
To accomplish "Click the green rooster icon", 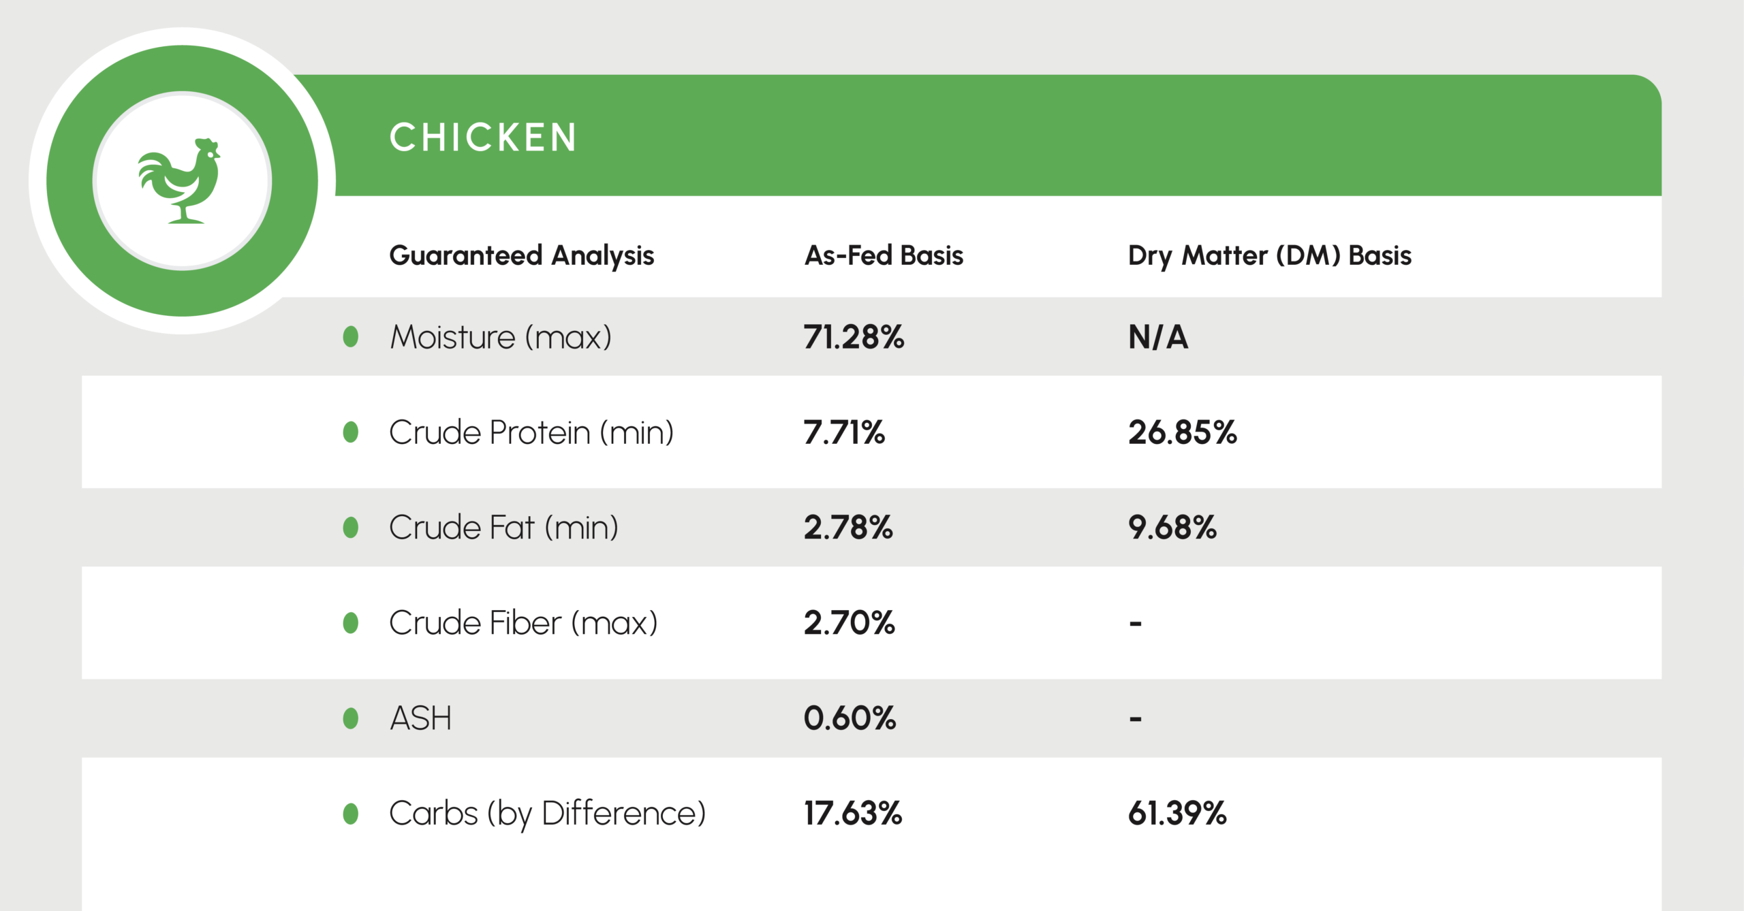I will tap(180, 180).
